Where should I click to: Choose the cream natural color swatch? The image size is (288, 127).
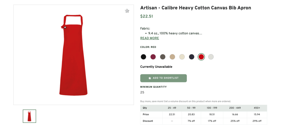(x=182, y=57)
